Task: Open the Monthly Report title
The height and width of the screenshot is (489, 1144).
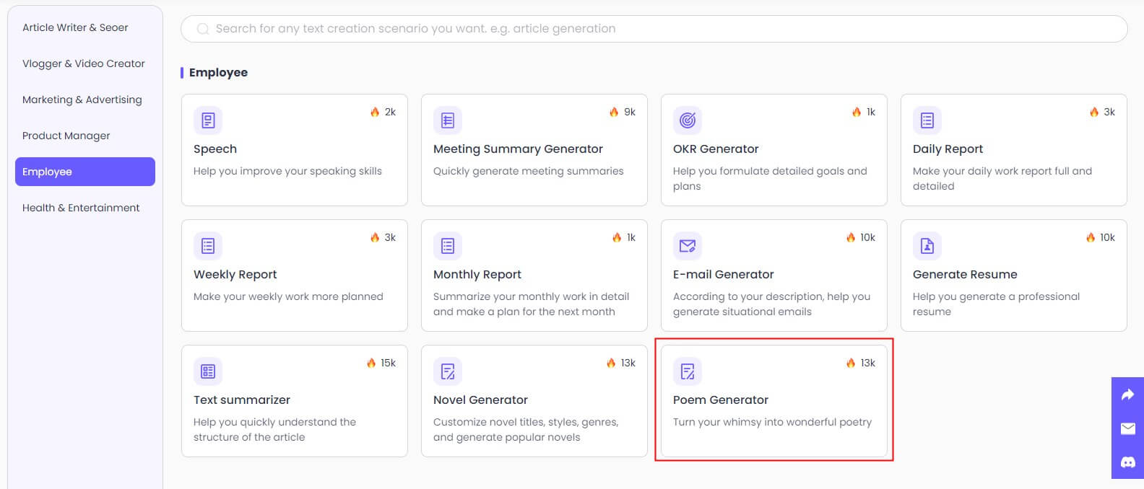Action: pos(477,275)
